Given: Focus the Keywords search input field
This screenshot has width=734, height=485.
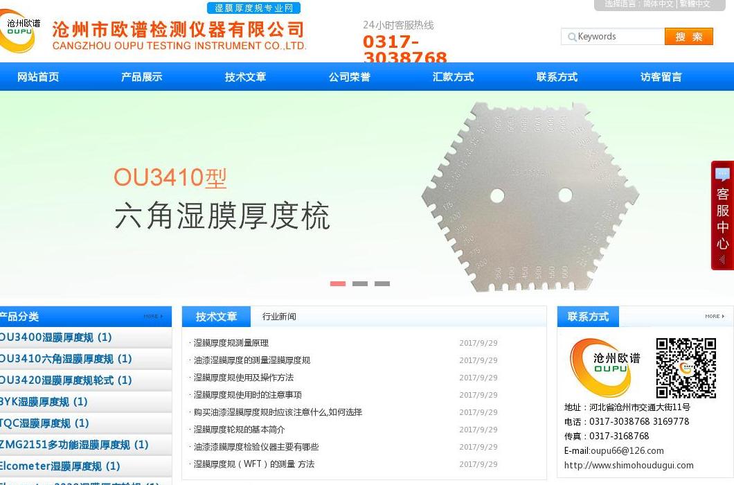Looking at the screenshot, I should pos(613,37).
